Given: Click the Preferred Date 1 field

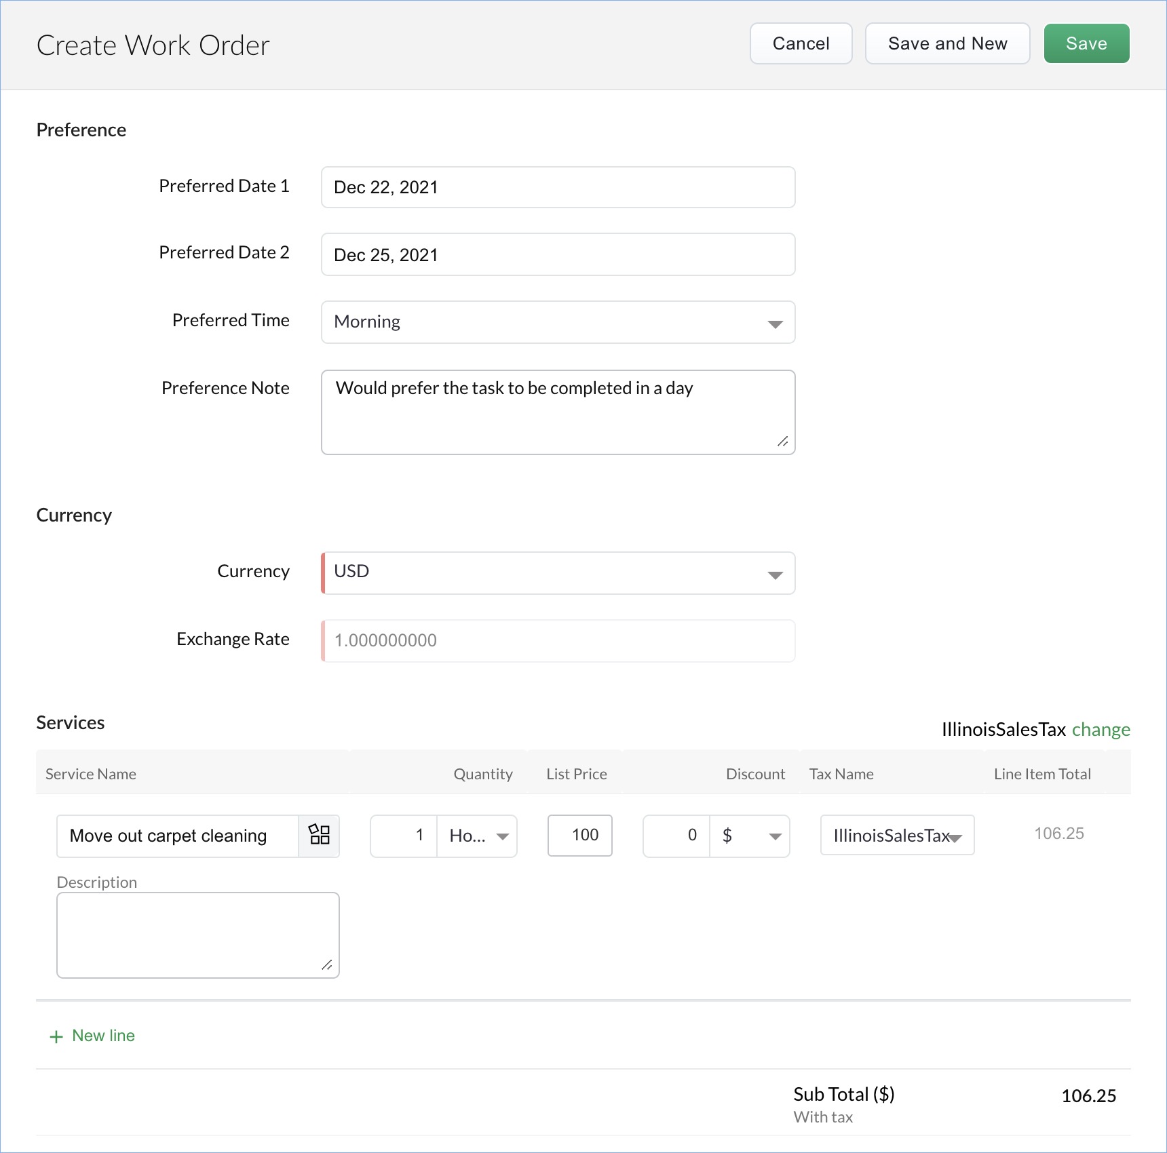Looking at the screenshot, I should (x=558, y=187).
